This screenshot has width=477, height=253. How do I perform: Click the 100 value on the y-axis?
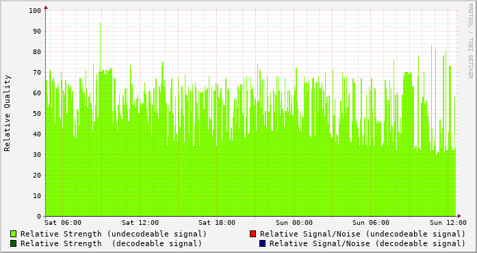pyautogui.click(x=35, y=11)
